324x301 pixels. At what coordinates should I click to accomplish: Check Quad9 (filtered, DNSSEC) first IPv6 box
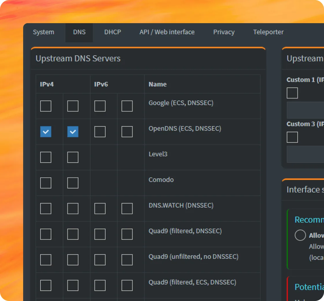pyautogui.click(x=100, y=234)
